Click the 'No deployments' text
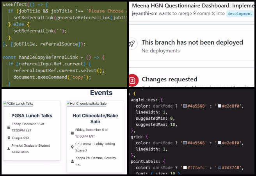This screenshot has width=256, height=176. tap(160, 51)
